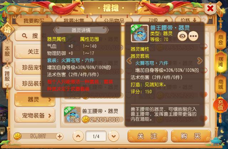Click the 关注 follow button at bottom
228x149 pixels.
147,136
